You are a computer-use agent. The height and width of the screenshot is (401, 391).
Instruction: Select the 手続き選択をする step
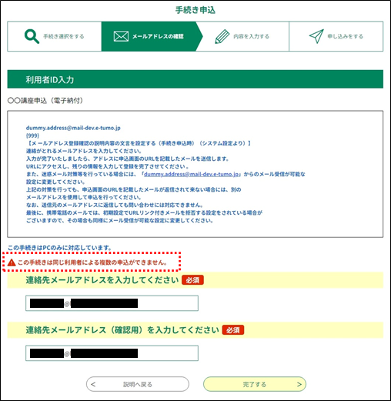[x=55, y=36]
